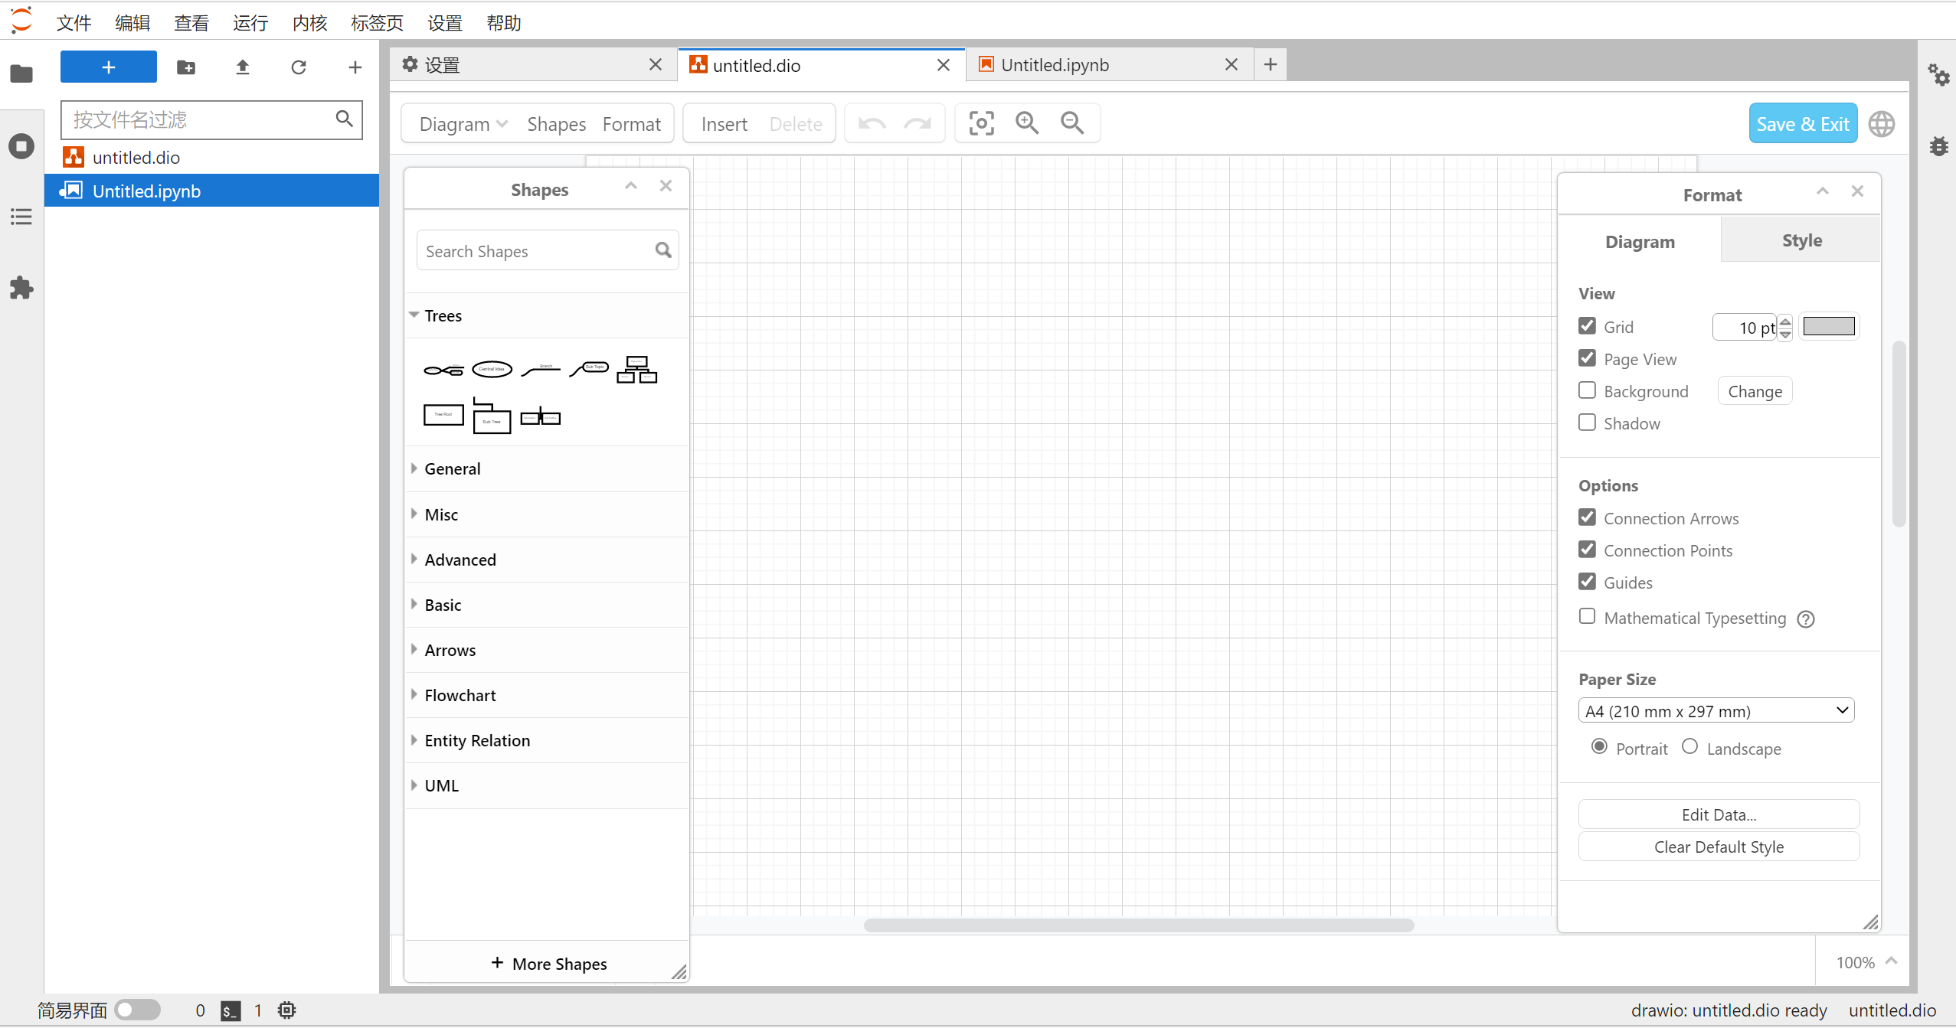Click the Search shapes icon
The width and height of the screenshot is (1956, 1028).
coord(664,251)
